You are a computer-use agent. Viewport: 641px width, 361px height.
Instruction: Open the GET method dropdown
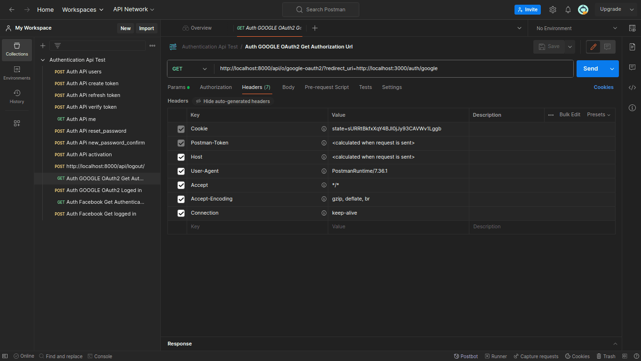click(x=190, y=69)
